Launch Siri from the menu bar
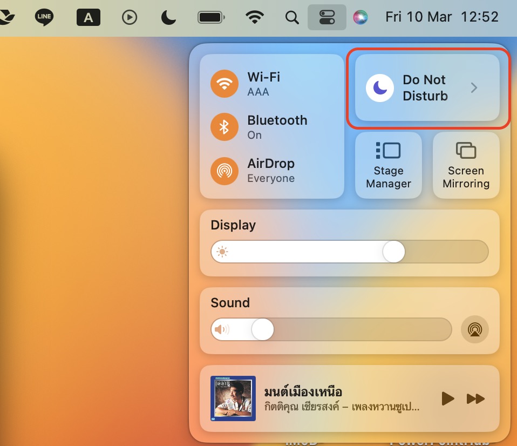Screen dimensions: 517x446 coord(360,17)
